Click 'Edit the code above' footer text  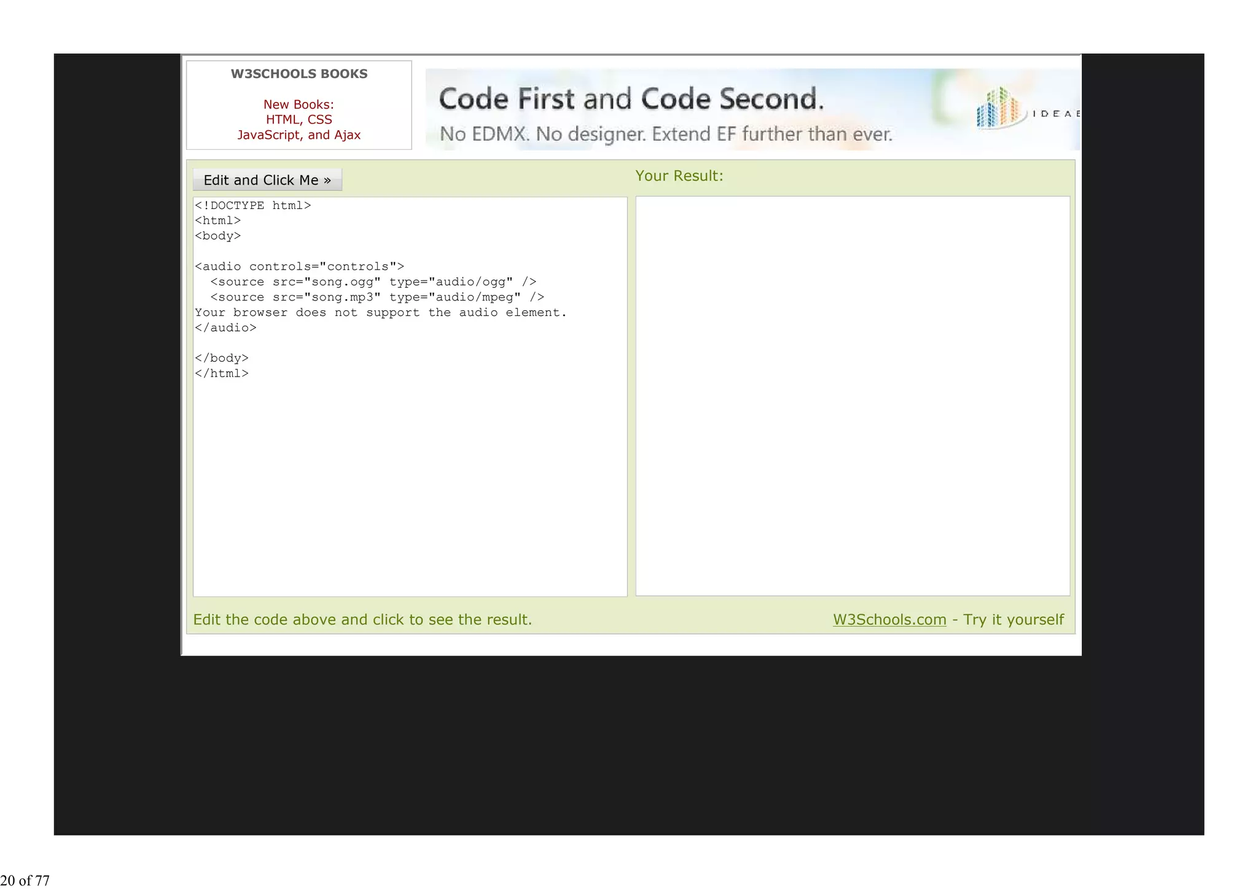[362, 619]
